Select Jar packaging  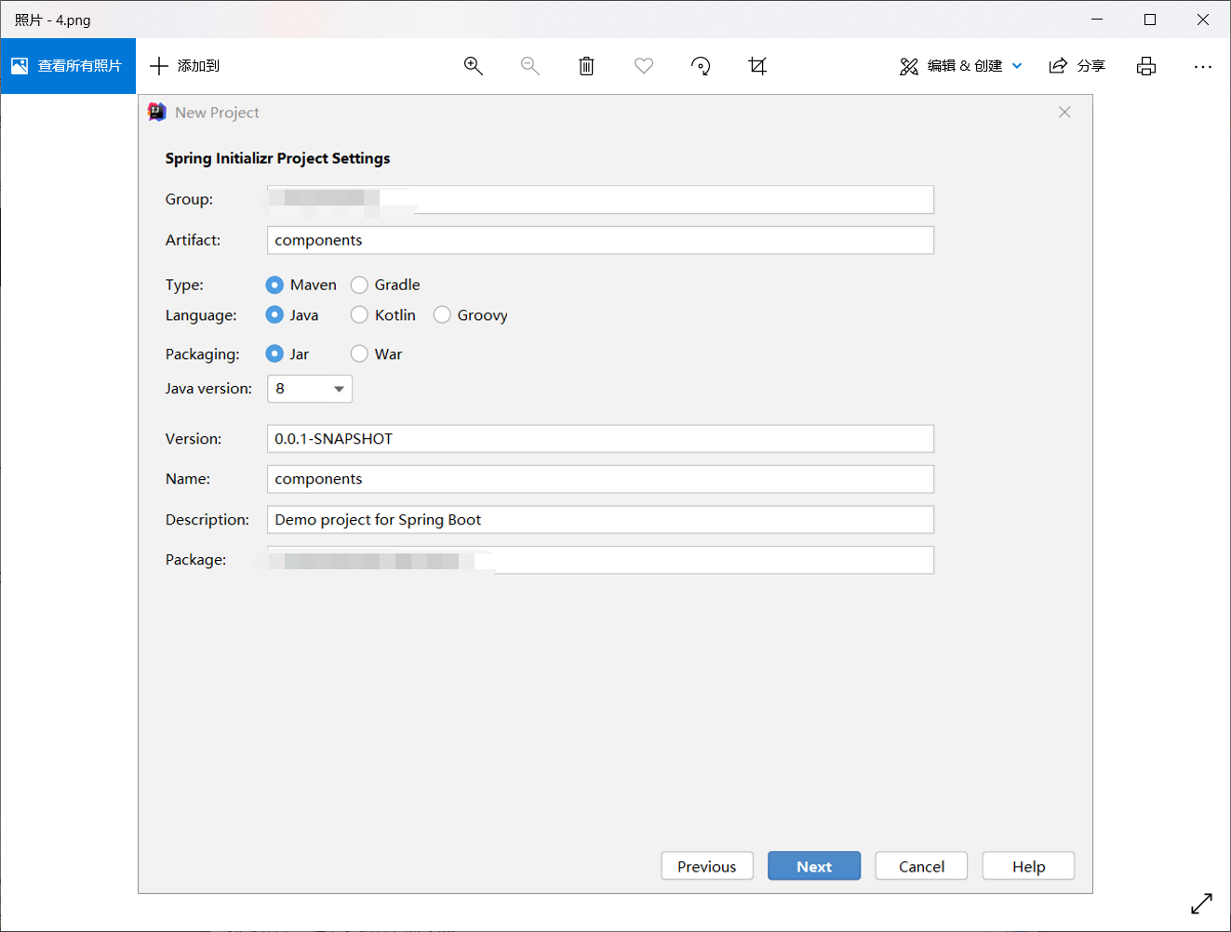click(274, 353)
